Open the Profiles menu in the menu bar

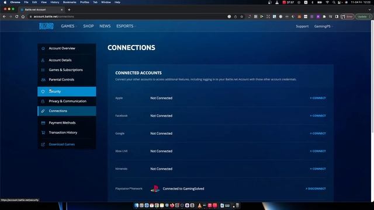(85, 2)
